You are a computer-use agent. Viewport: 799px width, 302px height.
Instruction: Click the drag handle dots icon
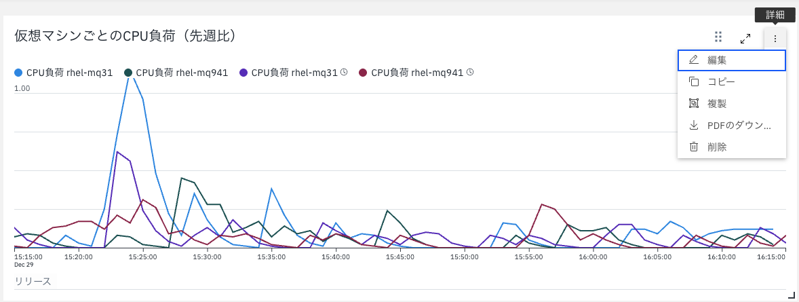[718, 37]
